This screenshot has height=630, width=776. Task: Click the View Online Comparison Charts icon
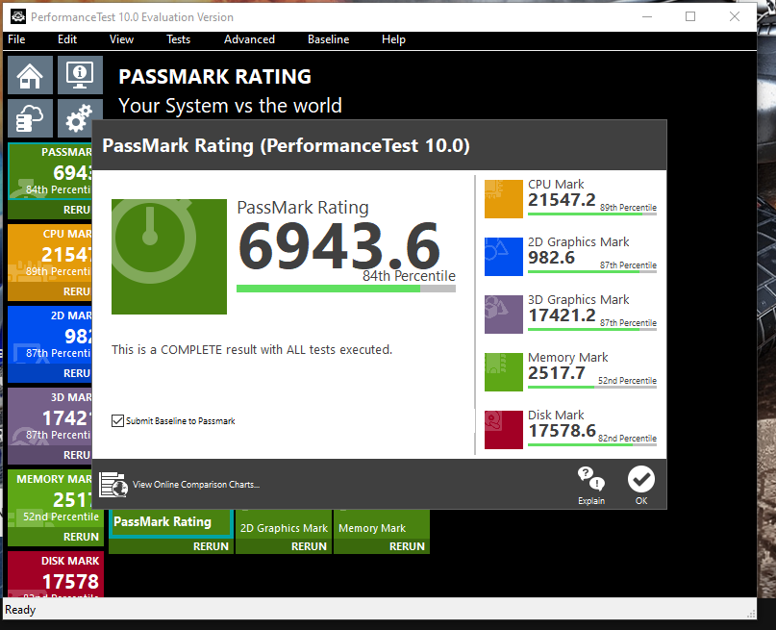pyautogui.click(x=113, y=485)
